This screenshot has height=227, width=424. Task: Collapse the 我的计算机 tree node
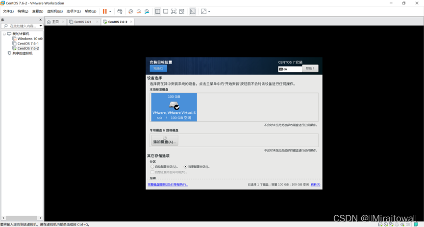click(x=4, y=34)
